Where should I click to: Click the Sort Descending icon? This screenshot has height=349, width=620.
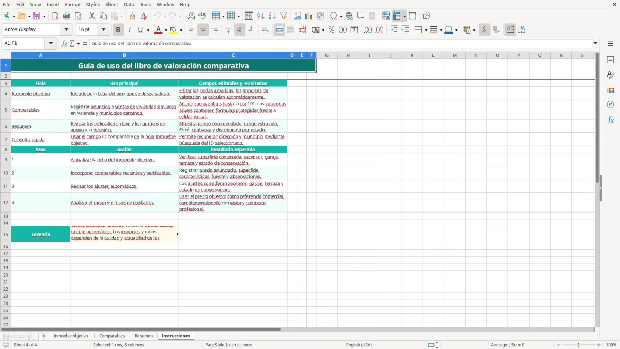coord(272,16)
